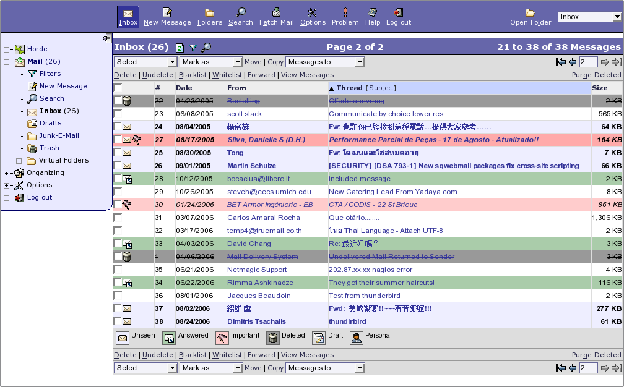Toggle the select-all checkbox in header row
The width and height of the screenshot is (624, 387).
tap(118, 88)
